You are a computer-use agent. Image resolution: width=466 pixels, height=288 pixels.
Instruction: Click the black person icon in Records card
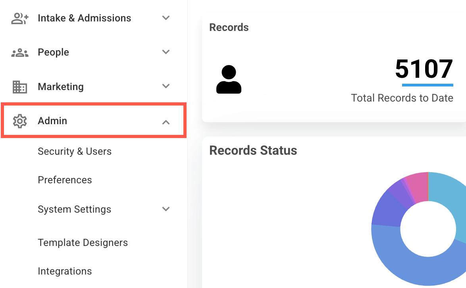229,79
